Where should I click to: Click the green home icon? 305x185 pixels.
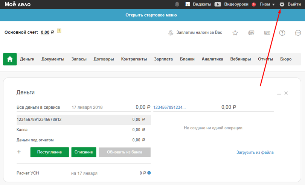(10, 59)
